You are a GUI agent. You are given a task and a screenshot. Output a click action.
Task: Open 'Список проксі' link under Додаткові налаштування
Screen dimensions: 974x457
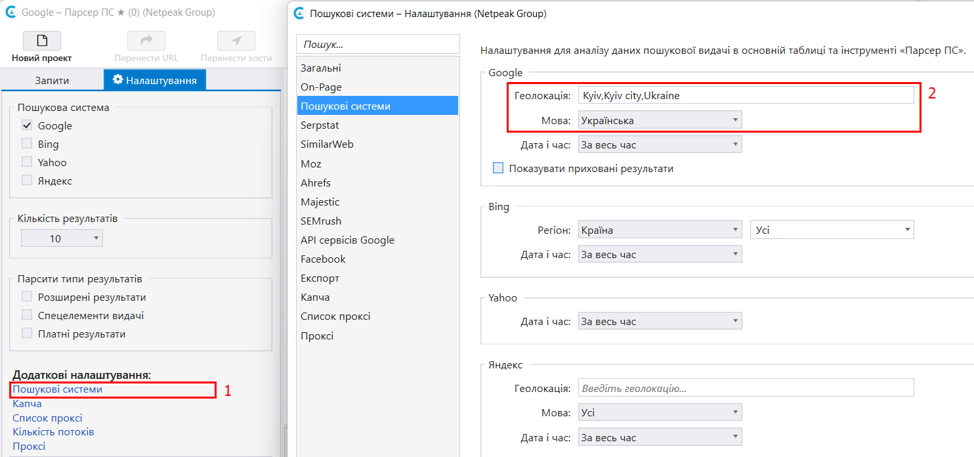coord(47,418)
